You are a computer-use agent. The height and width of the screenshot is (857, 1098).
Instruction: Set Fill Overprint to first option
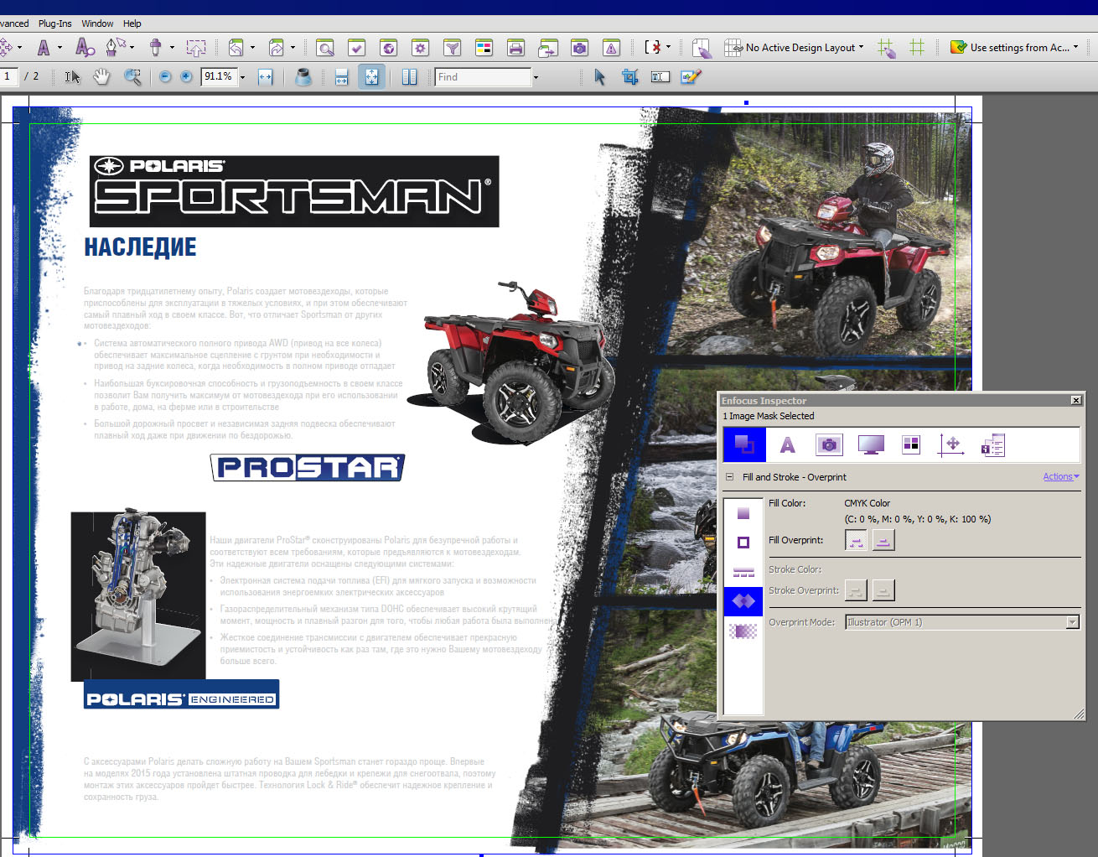(856, 541)
